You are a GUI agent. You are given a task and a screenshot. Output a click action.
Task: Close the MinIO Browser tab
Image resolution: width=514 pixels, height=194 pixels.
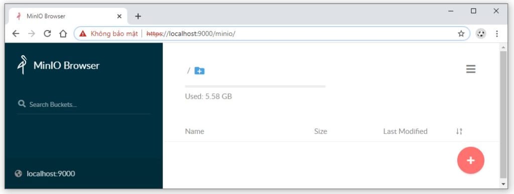[x=119, y=16]
